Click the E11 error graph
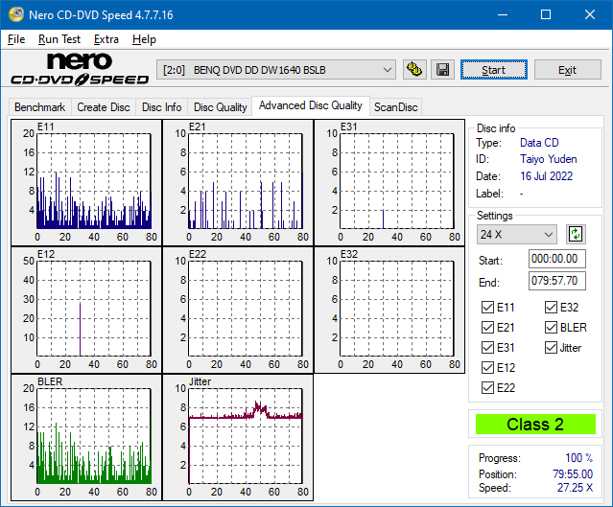Screen dimensions: 613x507 pyautogui.click(x=86, y=183)
